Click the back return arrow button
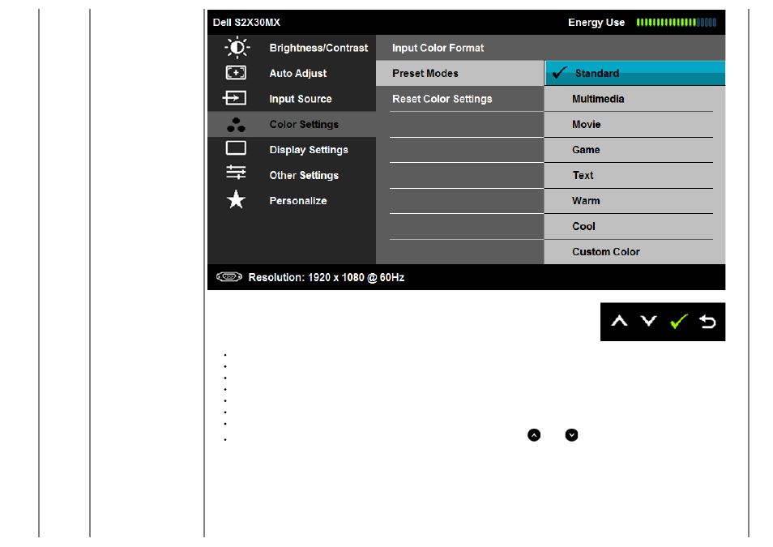The width and height of the screenshot is (773, 547). [x=708, y=322]
